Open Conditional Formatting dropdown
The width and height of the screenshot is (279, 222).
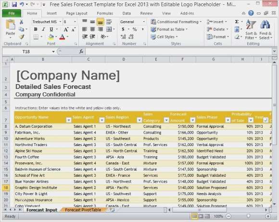click(176, 22)
